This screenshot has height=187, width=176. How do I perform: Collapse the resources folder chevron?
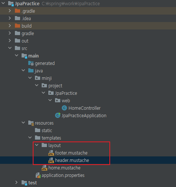point(23,122)
